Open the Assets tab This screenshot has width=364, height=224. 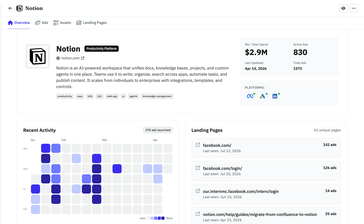click(x=62, y=22)
